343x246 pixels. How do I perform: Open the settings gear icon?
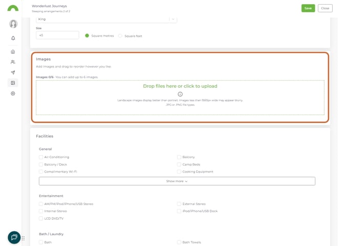point(13,93)
